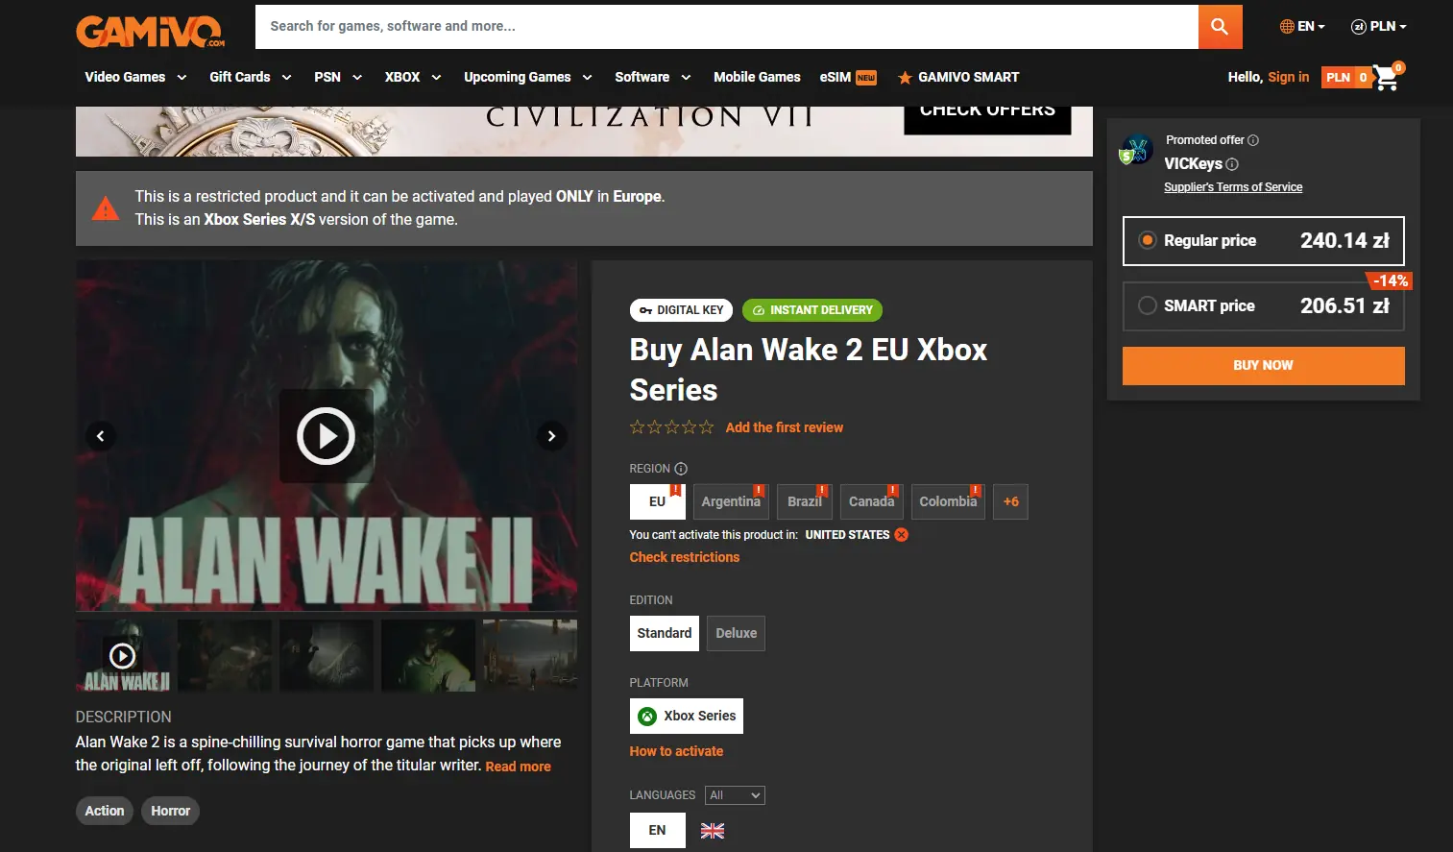1453x852 pixels.
Task: Select the Brazil region option
Action: [x=805, y=501]
